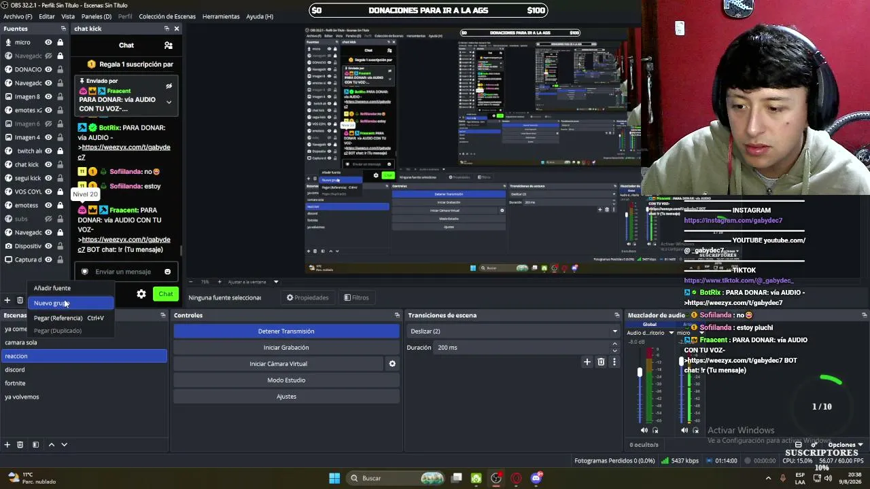The height and width of the screenshot is (489, 870).
Task: Click the monitor icon of Captura source
Action: point(8,259)
